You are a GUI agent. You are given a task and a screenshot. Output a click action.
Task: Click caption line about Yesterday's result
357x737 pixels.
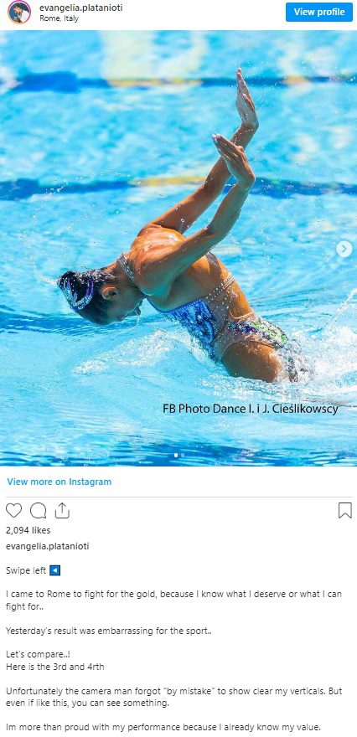109,631
